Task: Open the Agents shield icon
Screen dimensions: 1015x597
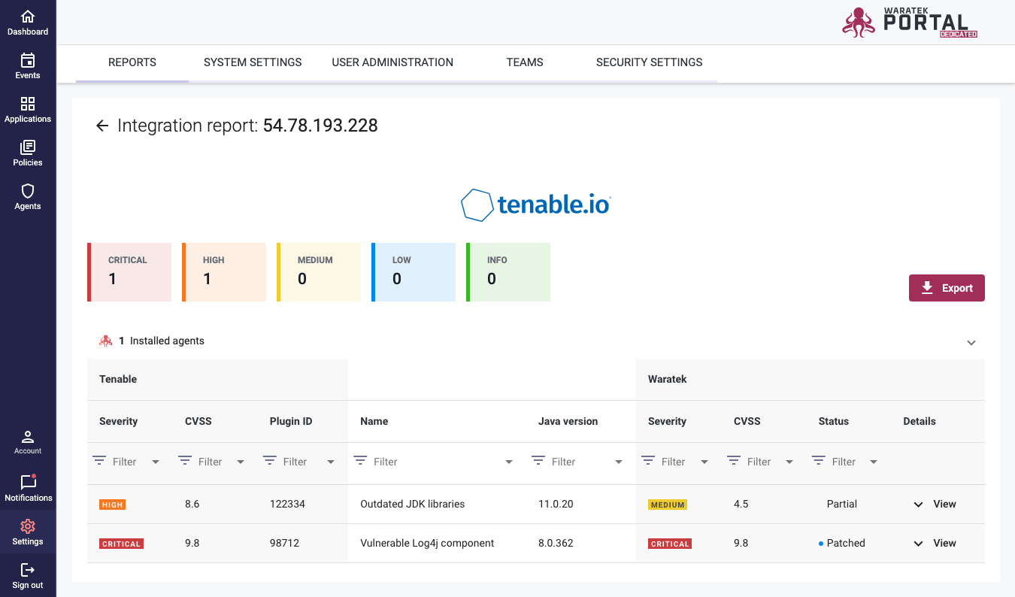Action: [28, 191]
